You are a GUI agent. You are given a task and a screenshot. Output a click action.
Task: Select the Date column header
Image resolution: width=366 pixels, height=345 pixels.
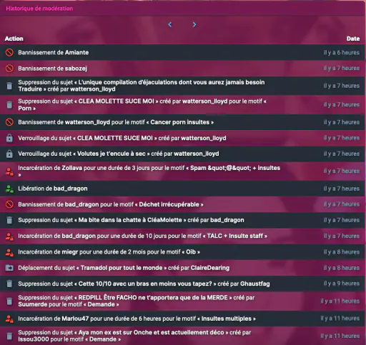pyautogui.click(x=353, y=39)
